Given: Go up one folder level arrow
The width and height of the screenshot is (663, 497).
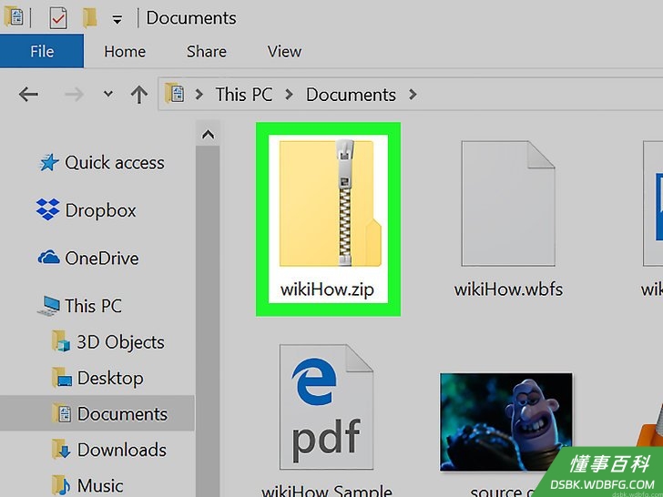Looking at the screenshot, I should [139, 95].
